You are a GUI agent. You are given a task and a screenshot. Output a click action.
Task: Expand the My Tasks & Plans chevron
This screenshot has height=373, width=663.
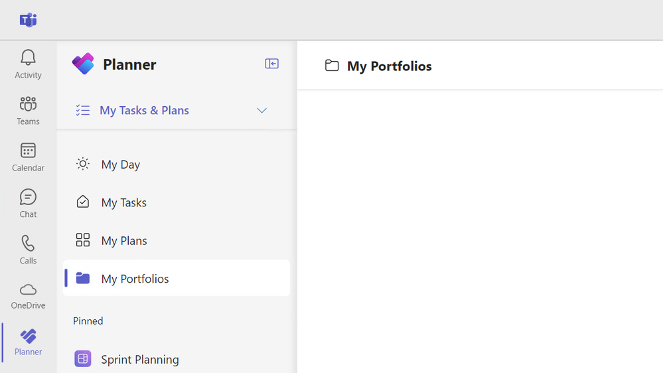[262, 110]
